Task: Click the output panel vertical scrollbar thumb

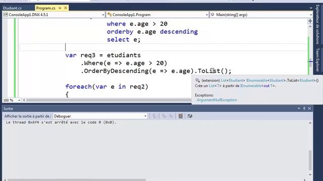Action: [310, 160]
